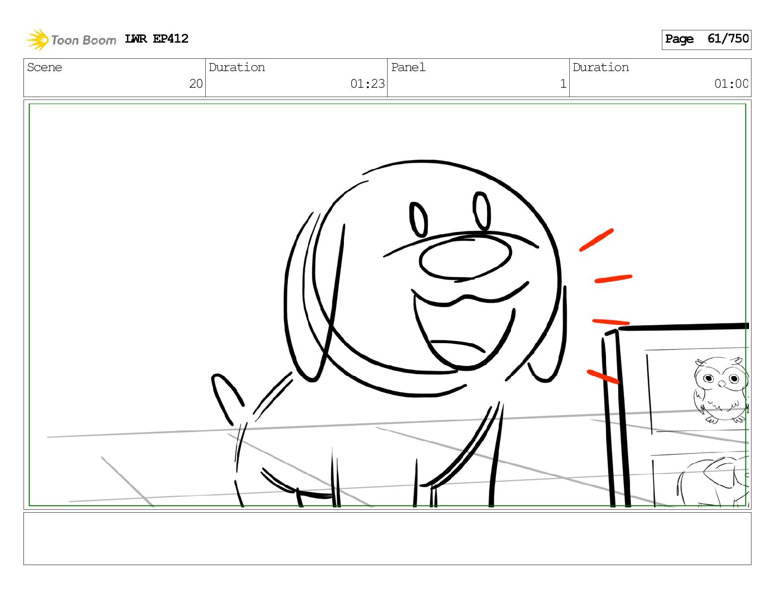
Task: Click the dog's head in the storyboard panel
Action: click(425, 278)
